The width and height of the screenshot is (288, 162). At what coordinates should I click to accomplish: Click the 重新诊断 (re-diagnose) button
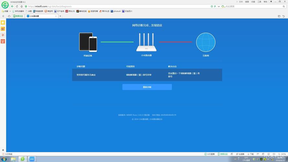[147, 87]
